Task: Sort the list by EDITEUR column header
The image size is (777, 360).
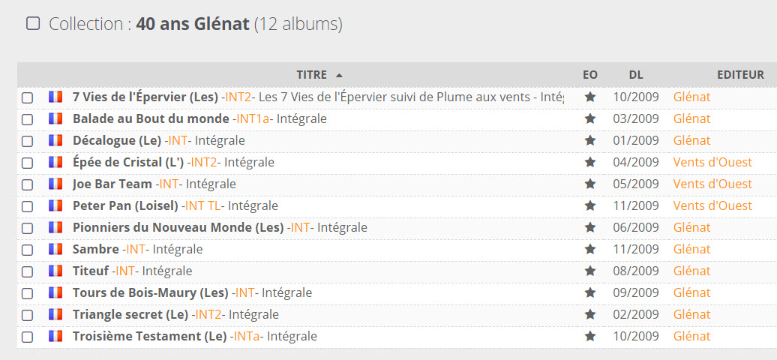Action: coord(739,75)
